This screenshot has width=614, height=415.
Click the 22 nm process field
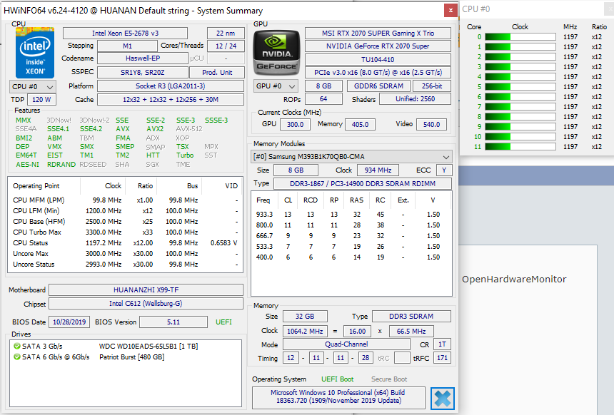coord(226,34)
